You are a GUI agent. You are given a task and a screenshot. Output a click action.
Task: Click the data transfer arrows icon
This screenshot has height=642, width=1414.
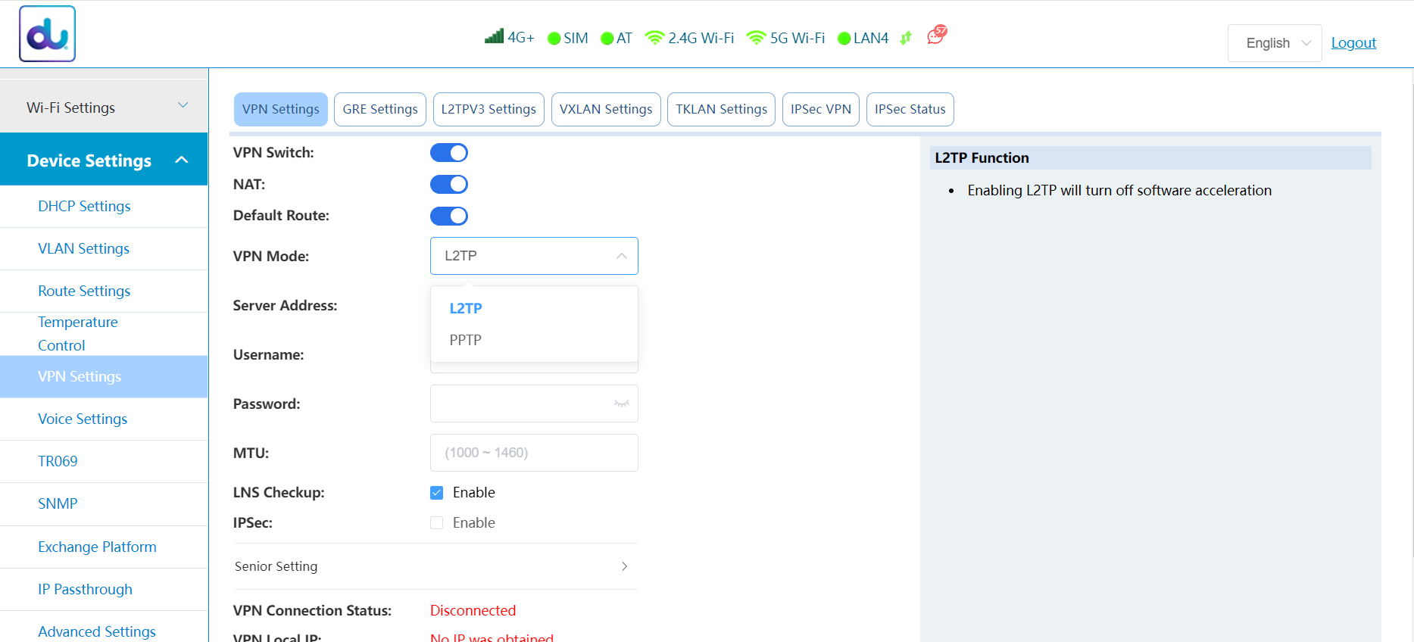click(906, 38)
